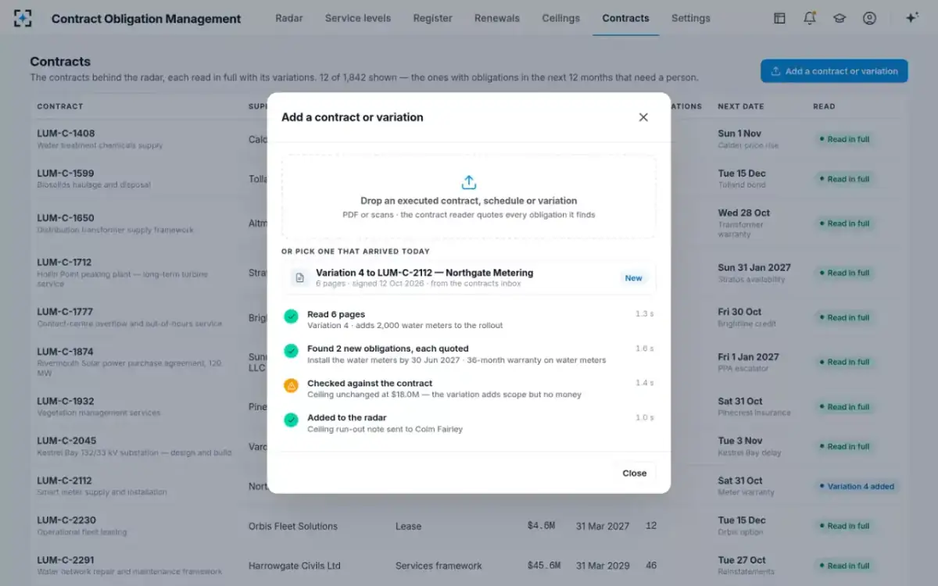Click green check beside Added to the radar
The height and width of the screenshot is (586, 938).
pyautogui.click(x=291, y=420)
